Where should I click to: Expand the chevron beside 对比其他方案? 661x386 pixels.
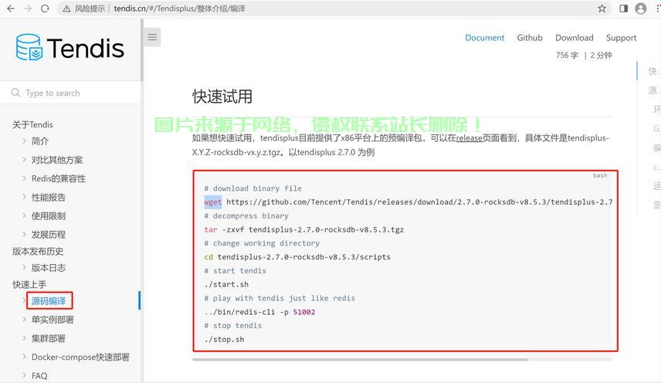tap(24, 159)
